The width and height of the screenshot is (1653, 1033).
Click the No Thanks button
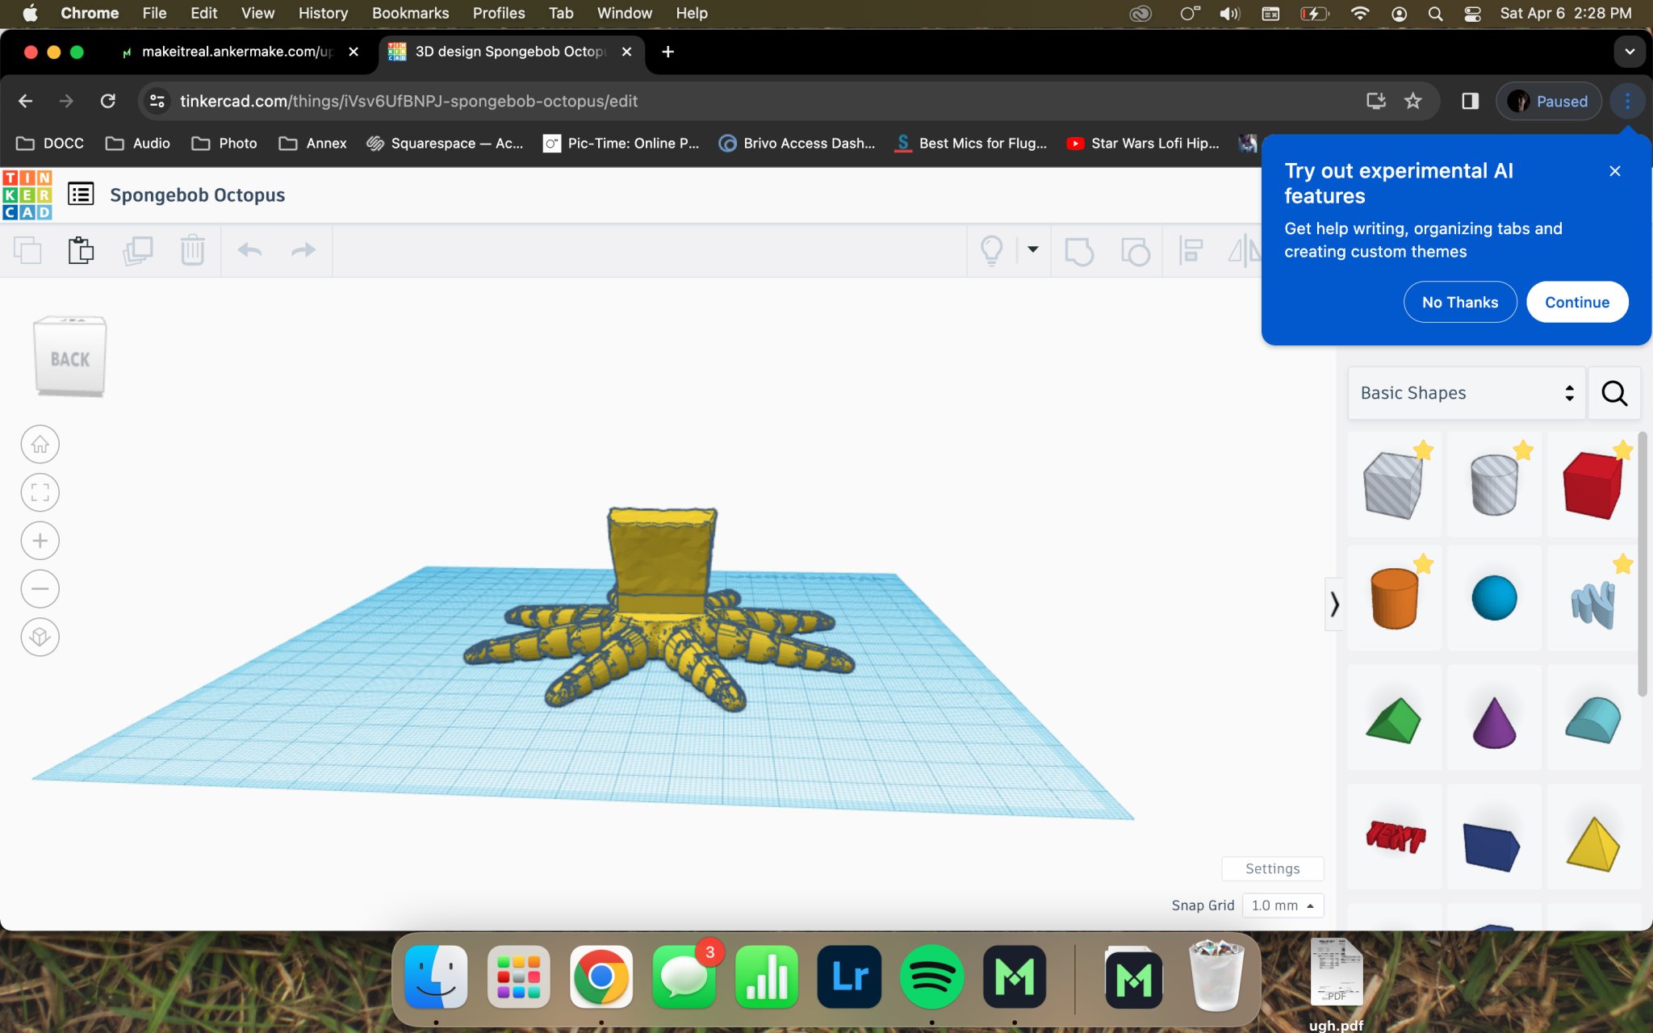coord(1459,302)
